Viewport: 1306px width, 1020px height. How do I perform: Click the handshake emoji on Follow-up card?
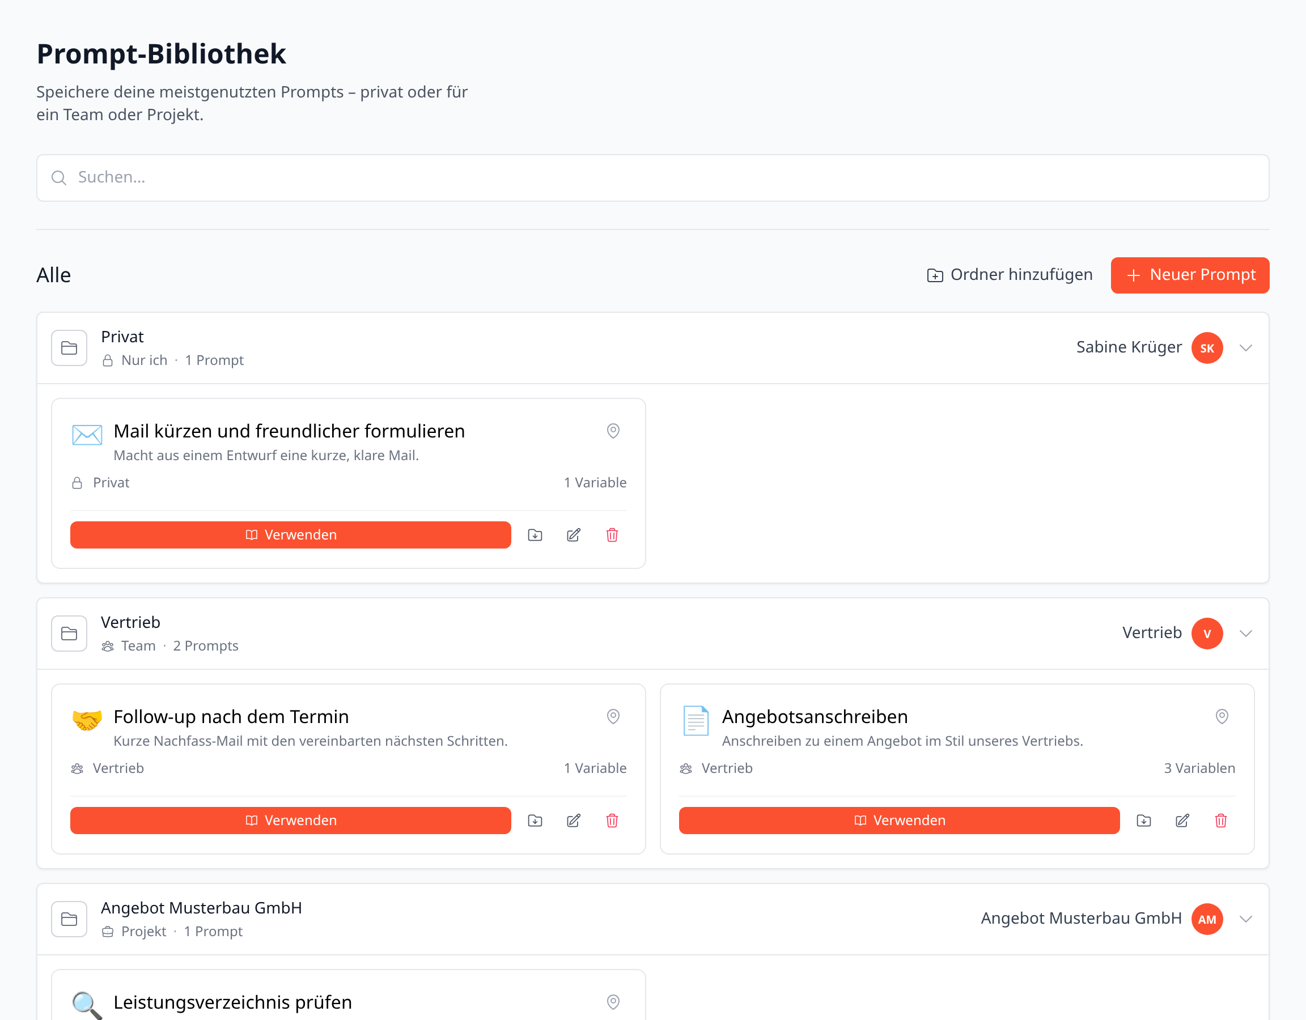(x=87, y=720)
